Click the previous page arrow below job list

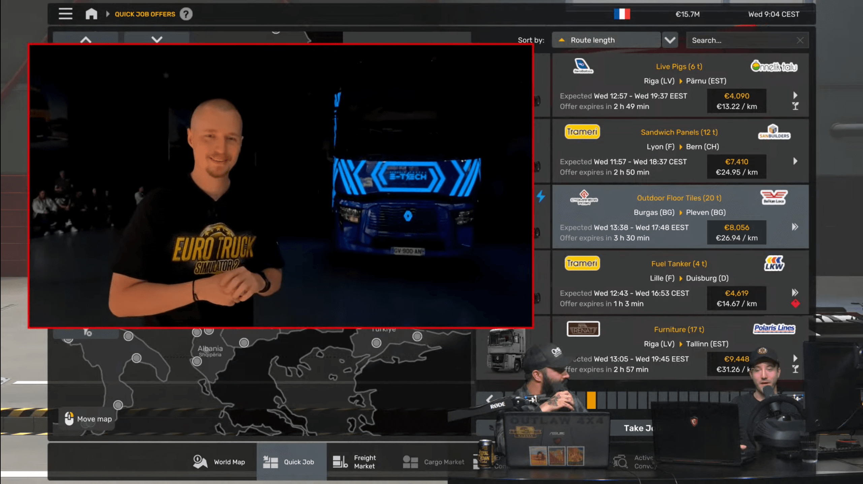pyautogui.click(x=489, y=399)
